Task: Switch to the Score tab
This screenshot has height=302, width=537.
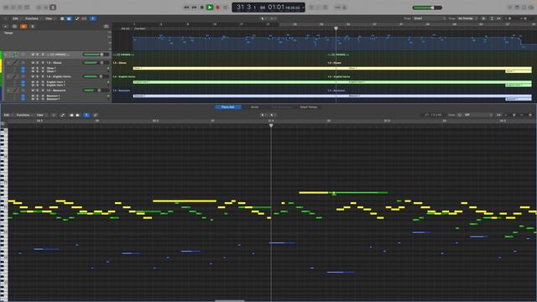Action: (255, 107)
